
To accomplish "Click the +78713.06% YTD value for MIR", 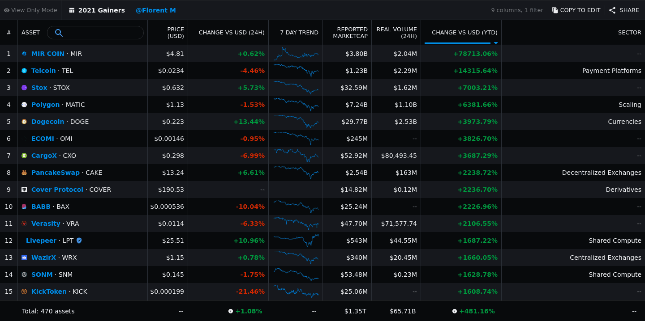I will [475, 54].
